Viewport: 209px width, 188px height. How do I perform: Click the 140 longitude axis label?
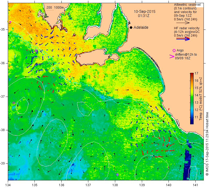[169, 185]
